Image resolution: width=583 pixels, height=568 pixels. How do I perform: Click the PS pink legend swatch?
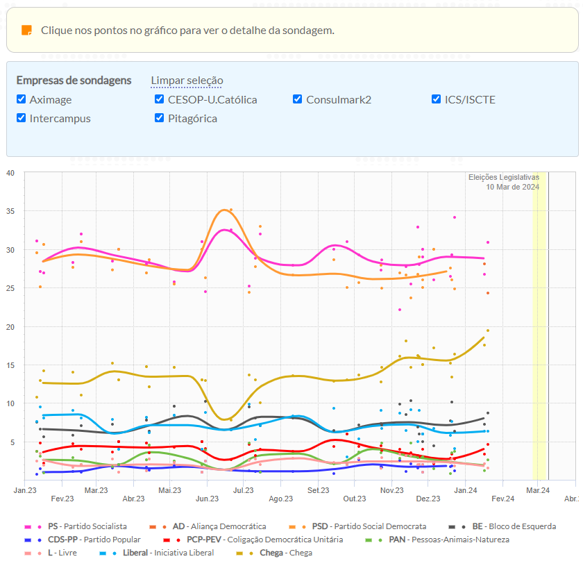[x=28, y=526]
